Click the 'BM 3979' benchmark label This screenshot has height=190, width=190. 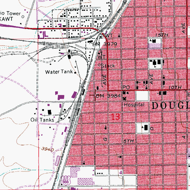click(105, 44)
